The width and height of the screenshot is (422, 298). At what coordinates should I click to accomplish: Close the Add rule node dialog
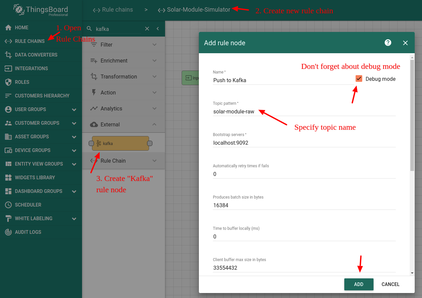click(405, 43)
